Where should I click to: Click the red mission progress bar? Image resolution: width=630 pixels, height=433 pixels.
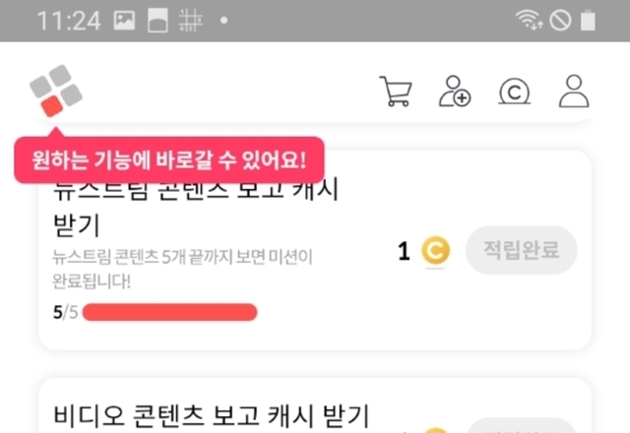tap(169, 313)
